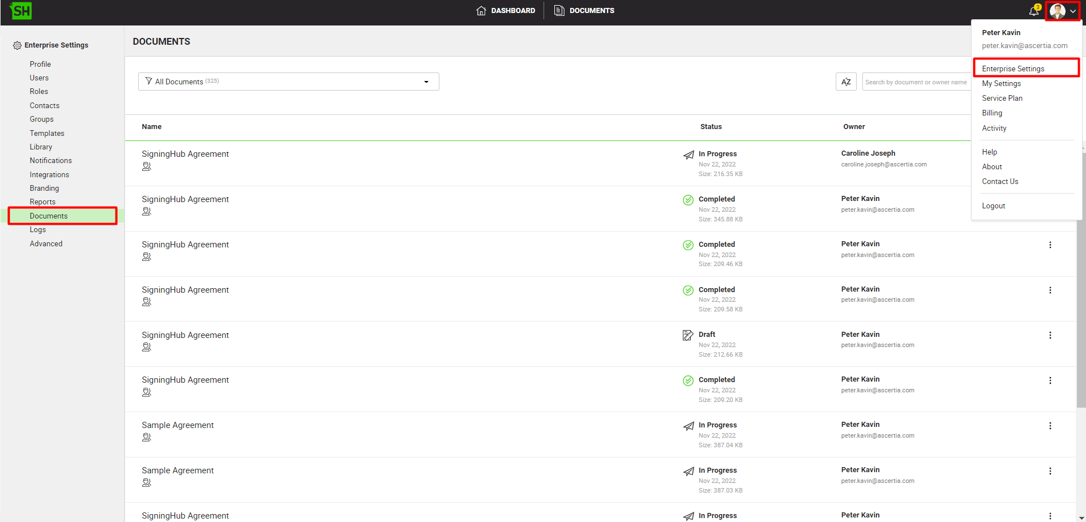Collapse the user profile avatar dropdown
This screenshot has height=522, width=1086.
click(x=1063, y=11)
